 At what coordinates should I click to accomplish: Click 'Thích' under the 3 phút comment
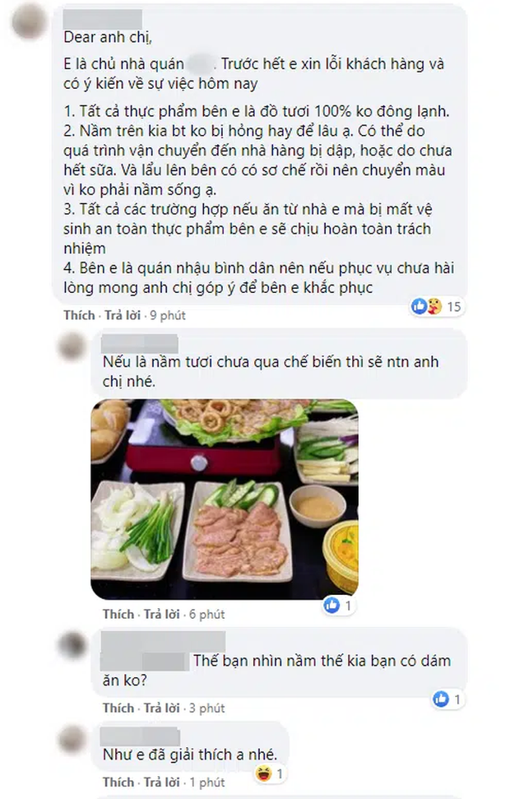118,708
